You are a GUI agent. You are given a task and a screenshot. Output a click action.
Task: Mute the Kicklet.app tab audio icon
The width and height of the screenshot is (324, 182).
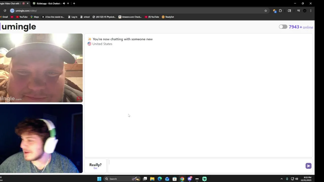tap(64, 4)
